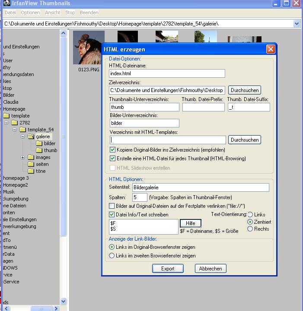The image size is (303, 311).
Task: Select the bilder folder icon in tree
Action: click(x=39, y=143)
